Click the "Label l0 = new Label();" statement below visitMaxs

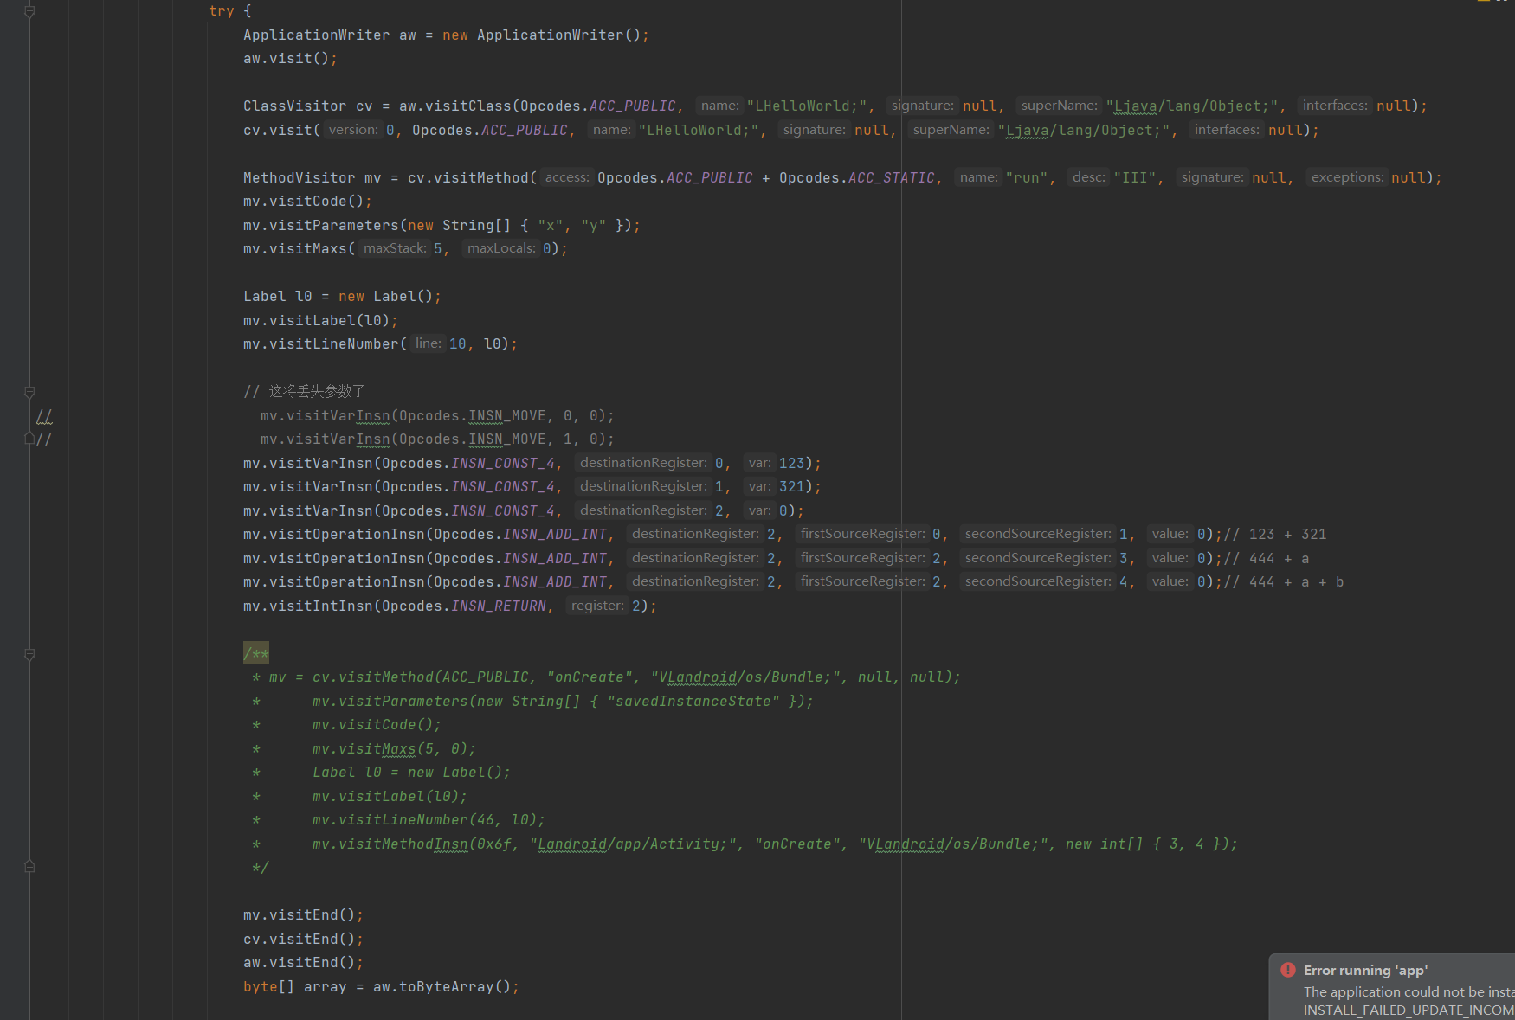pyautogui.click(x=342, y=297)
